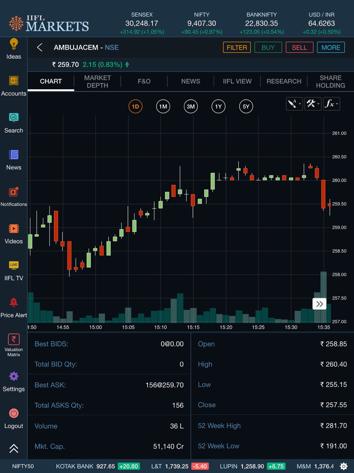
Task: Tap the ₹ 259.70 stock price
Action: tap(65, 65)
